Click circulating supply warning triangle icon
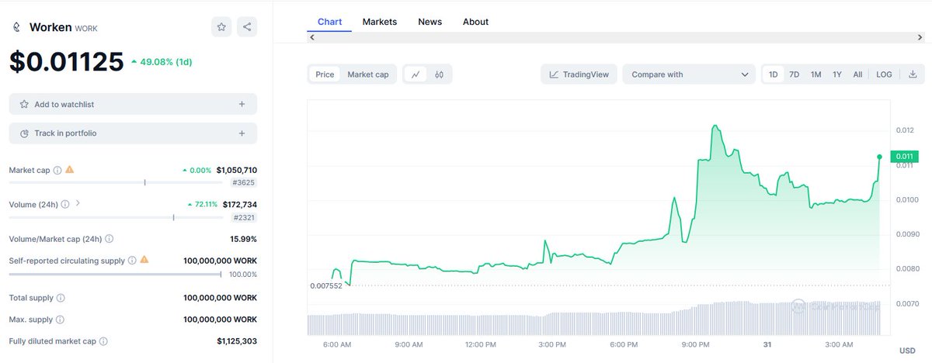 click(144, 260)
